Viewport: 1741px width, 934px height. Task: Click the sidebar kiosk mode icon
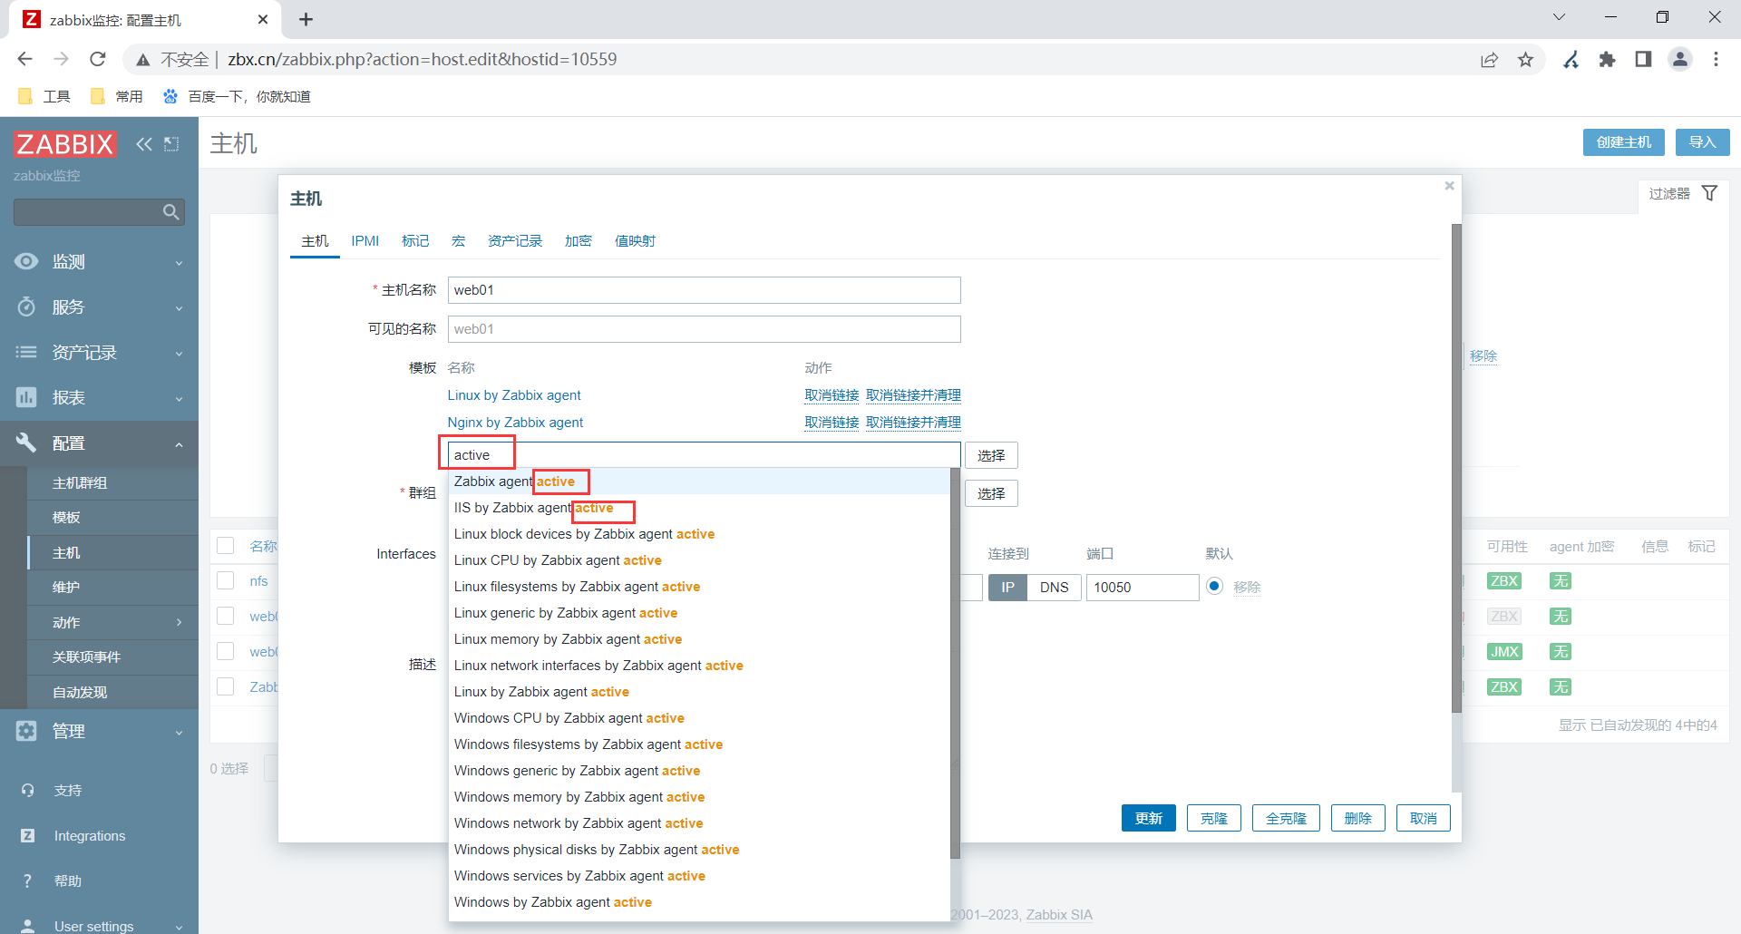(x=171, y=143)
